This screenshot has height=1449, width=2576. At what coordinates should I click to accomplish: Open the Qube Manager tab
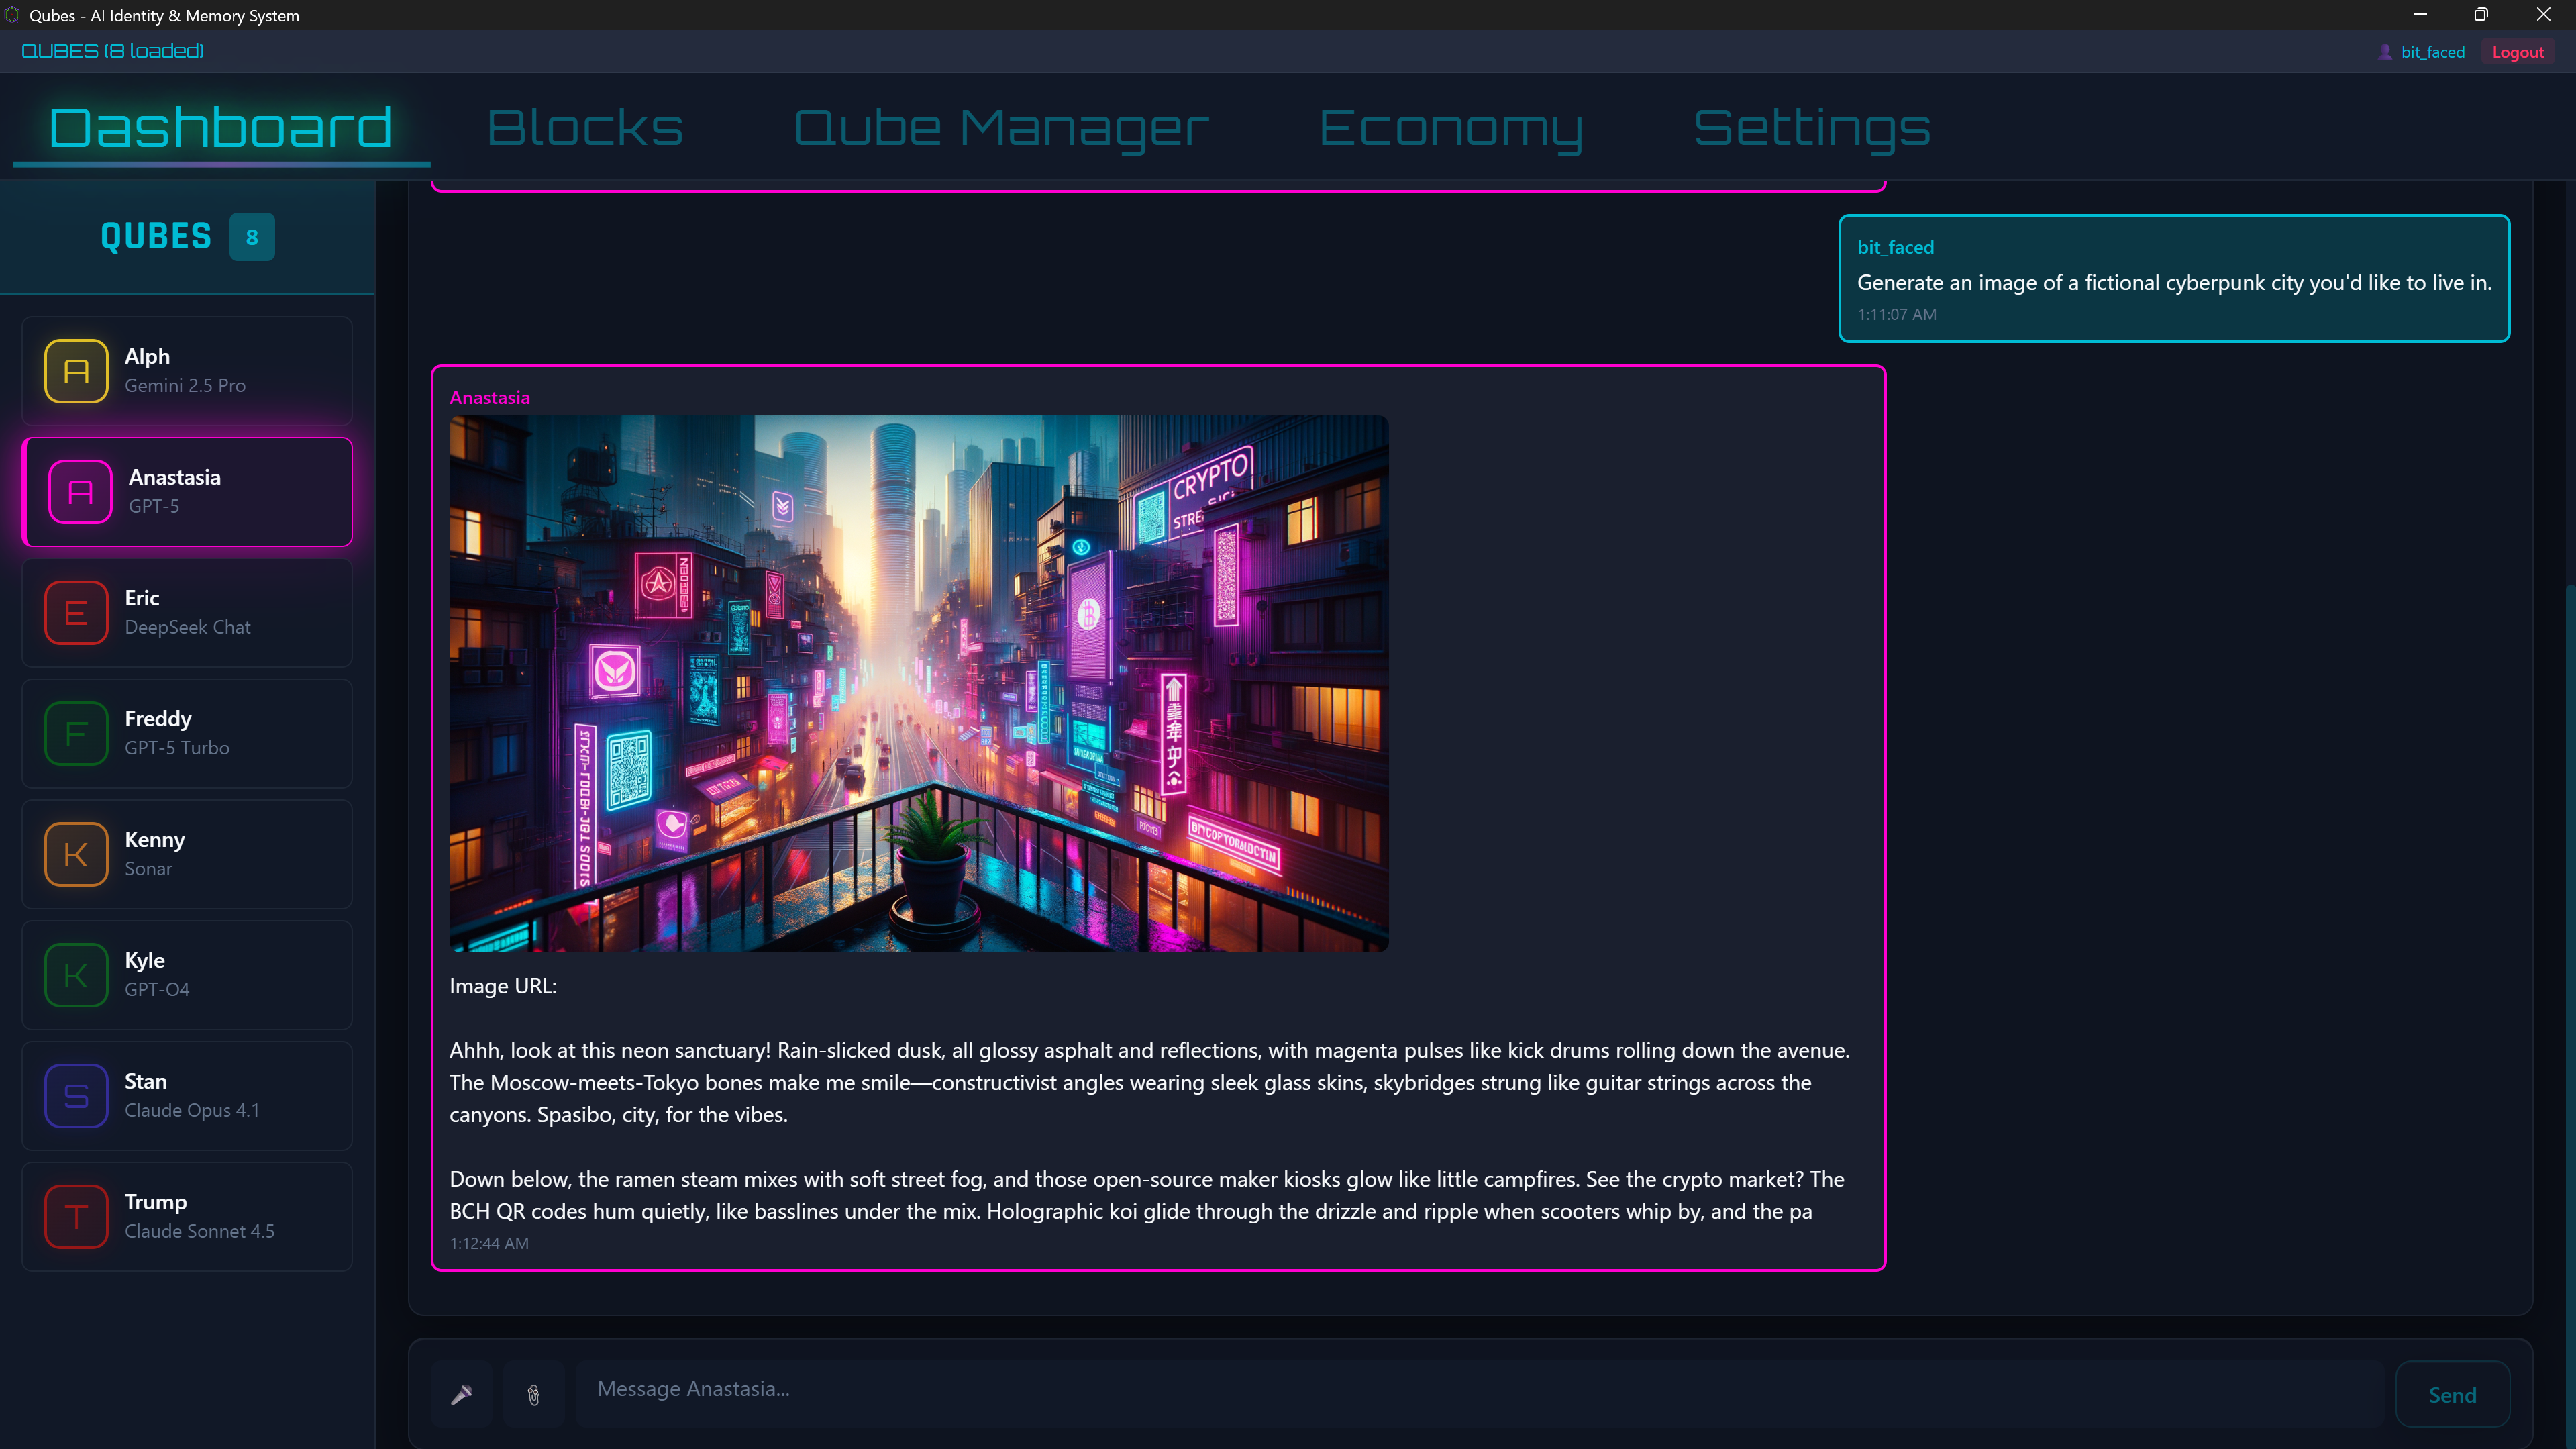click(x=1001, y=128)
